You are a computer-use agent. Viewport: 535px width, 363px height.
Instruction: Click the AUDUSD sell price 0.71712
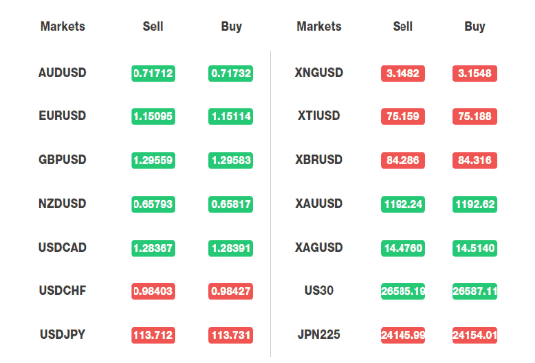(x=153, y=73)
